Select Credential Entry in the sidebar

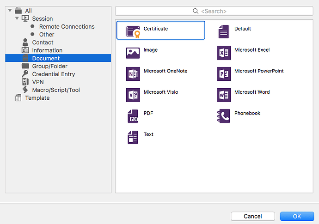tap(53, 74)
